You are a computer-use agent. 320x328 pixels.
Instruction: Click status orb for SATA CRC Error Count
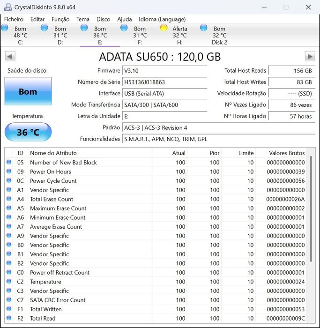[9, 300]
